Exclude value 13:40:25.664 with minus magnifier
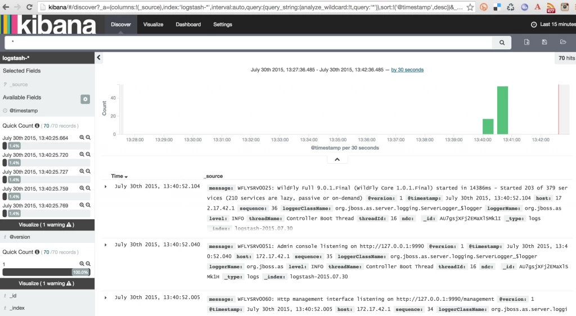576x316 pixels. point(88,138)
